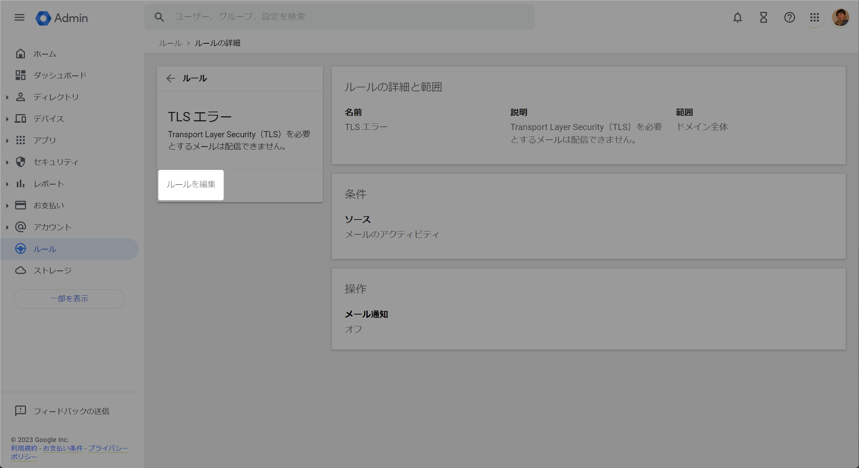Open the tasks hourglass icon
Viewport: 859px width, 468px height.
[x=763, y=17]
